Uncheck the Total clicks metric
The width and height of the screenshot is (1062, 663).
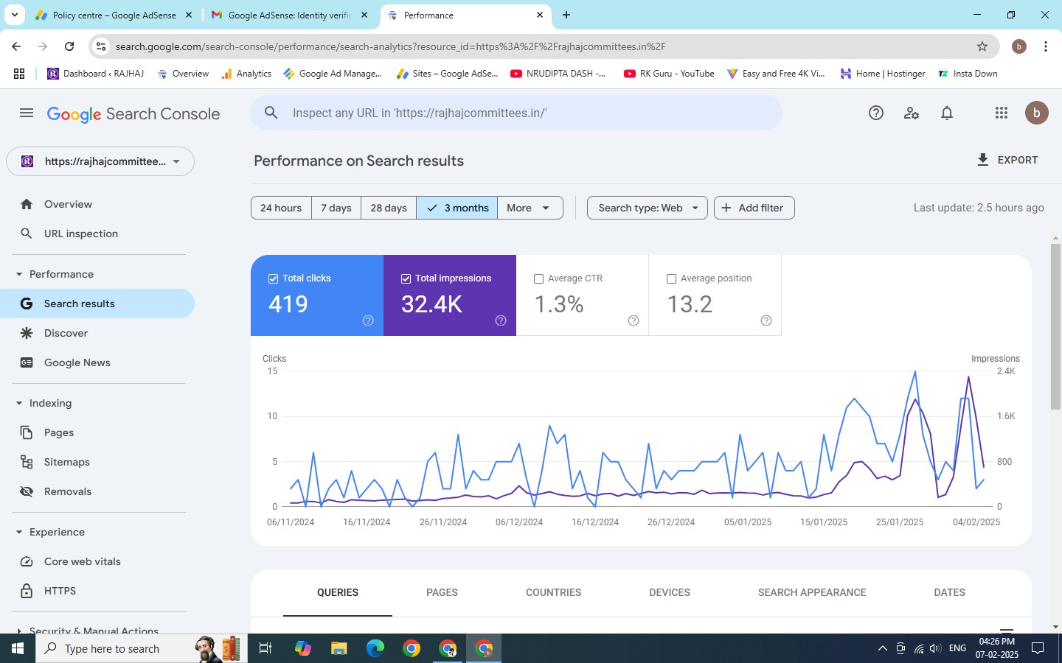point(273,278)
